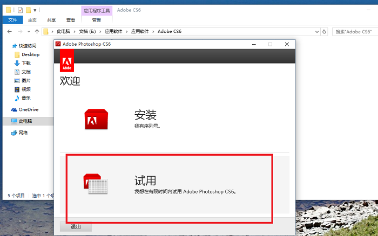Open 音乐 in navigation pane
Image resolution: width=378 pixels, height=236 pixels.
pyautogui.click(x=26, y=98)
